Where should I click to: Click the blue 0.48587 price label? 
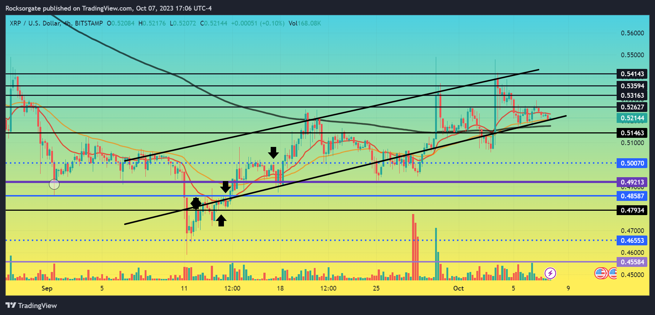(x=632, y=196)
